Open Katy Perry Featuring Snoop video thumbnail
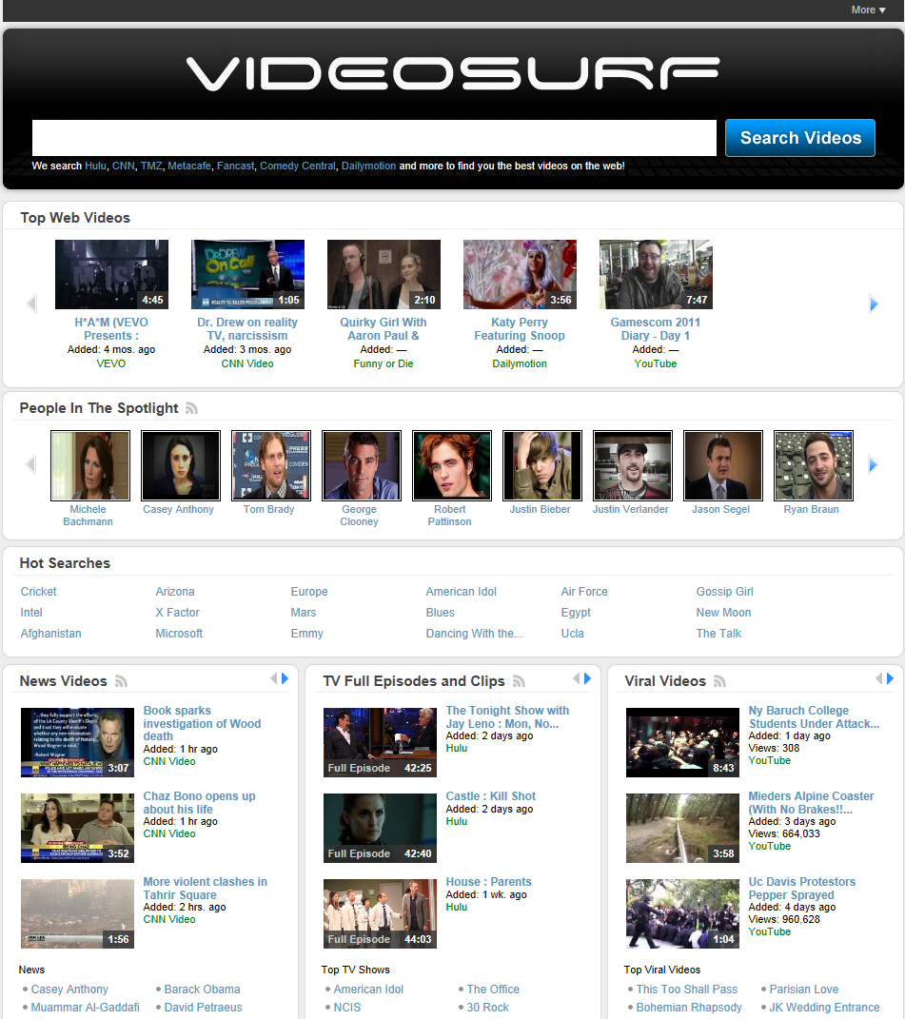905x1019 pixels. (x=520, y=274)
